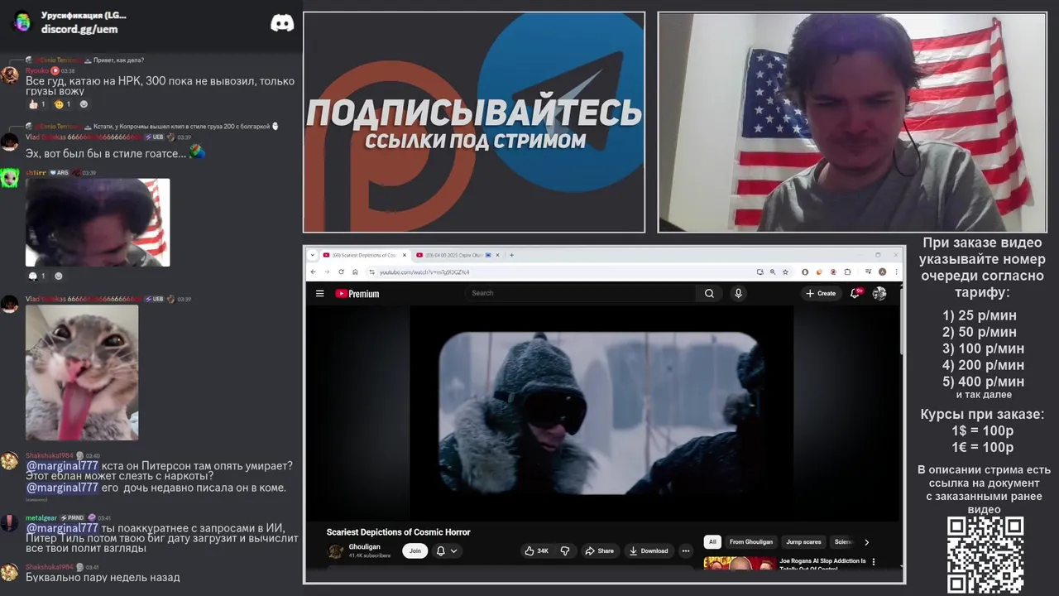Open the YouTube hamburger guide menu
This screenshot has height=596, width=1059.
point(319,293)
